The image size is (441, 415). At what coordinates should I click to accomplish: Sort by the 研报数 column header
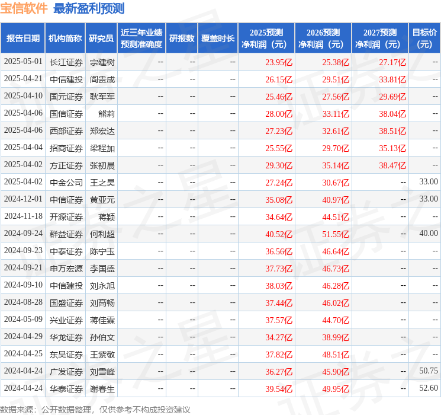coord(182,39)
